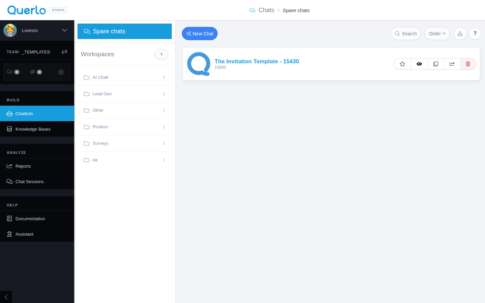Expand the Order dropdown
Screen dimensions: 485x303
(x=437, y=34)
